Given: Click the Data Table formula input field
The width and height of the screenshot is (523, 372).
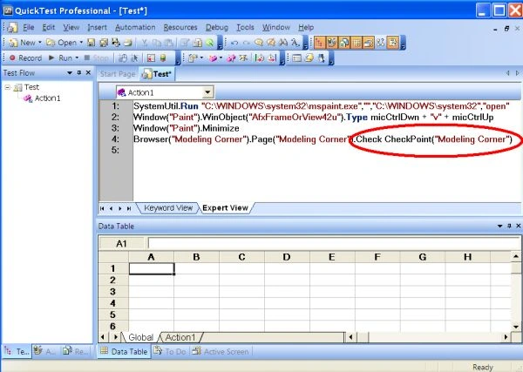Looking at the screenshot, I should point(334,243).
